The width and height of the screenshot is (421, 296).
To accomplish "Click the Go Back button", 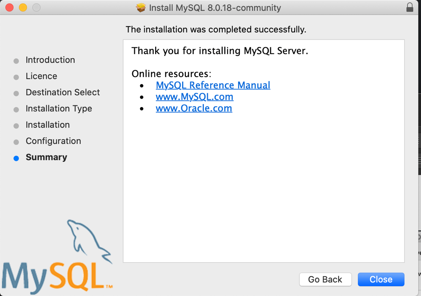I will click(325, 279).
